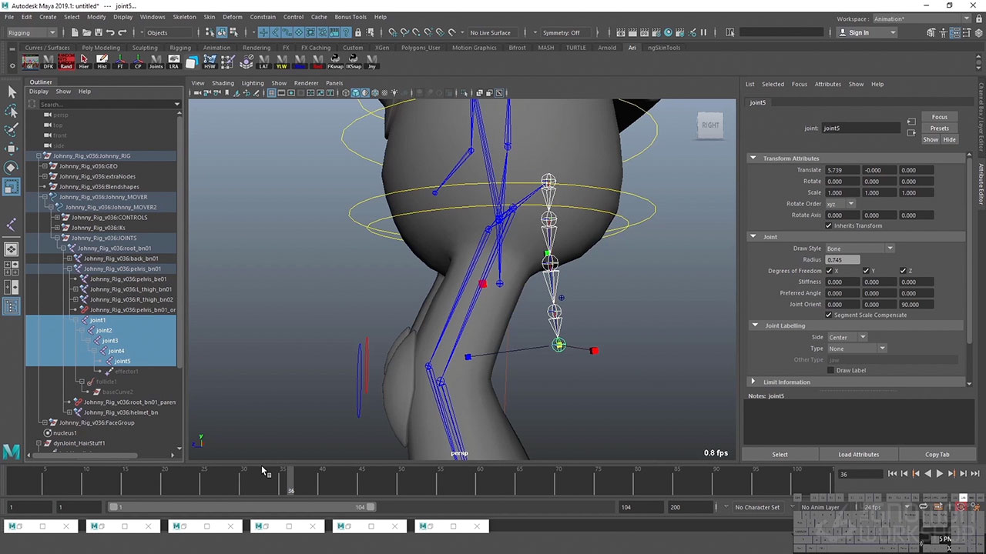
Task: Open the Skeleton menu
Action: click(184, 17)
